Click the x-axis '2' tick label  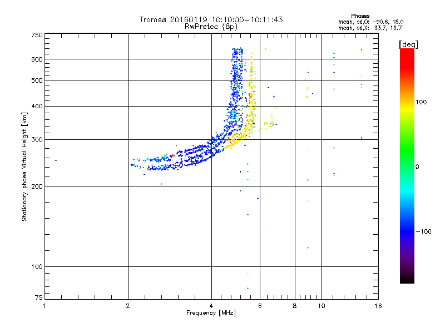pos(128,306)
